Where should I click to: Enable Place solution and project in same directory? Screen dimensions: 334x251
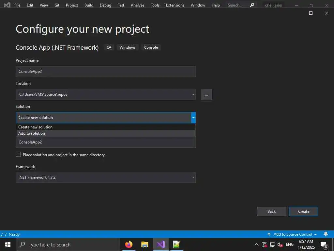point(18,154)
